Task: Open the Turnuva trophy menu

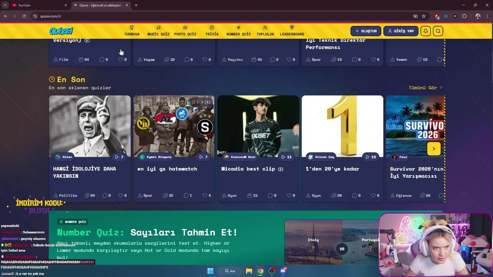Action: [132, 31]
